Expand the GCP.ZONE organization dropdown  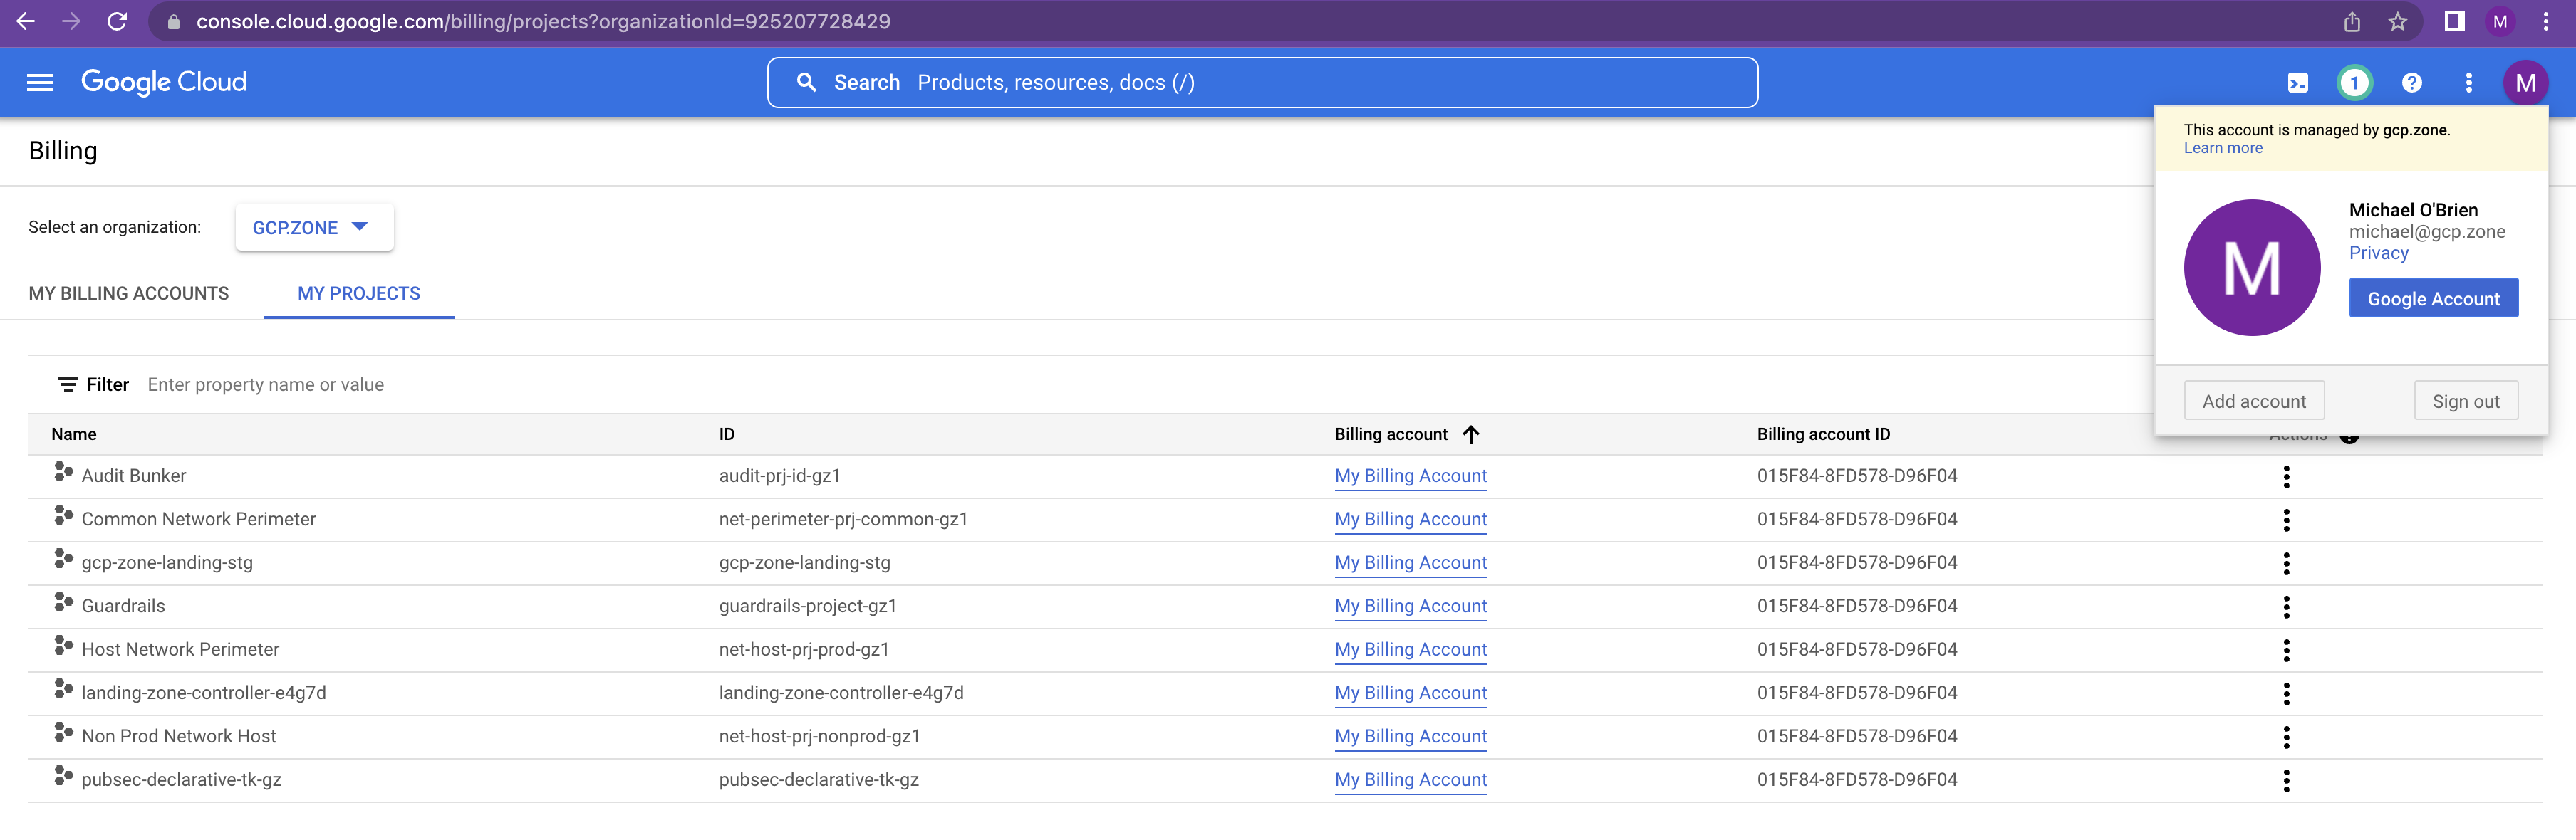314,228
